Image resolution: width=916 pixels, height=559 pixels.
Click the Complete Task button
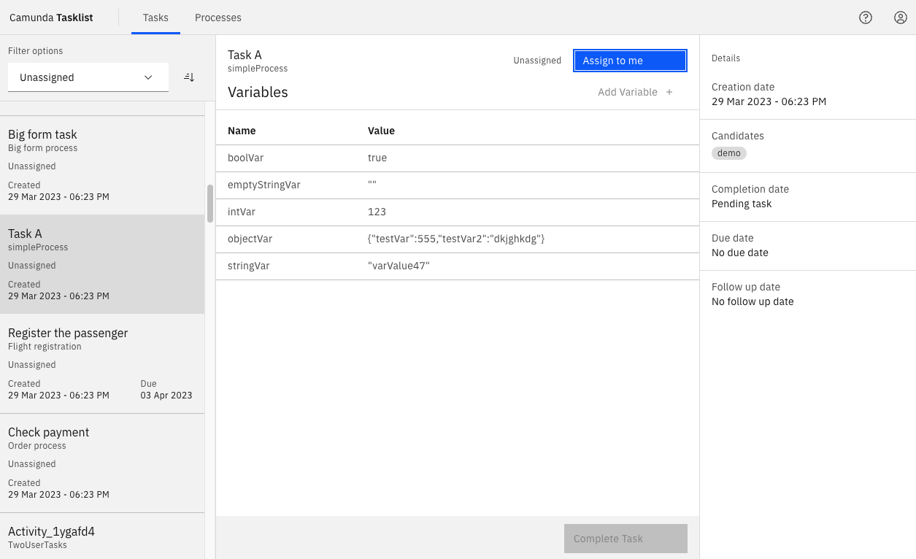coord(626,539)
